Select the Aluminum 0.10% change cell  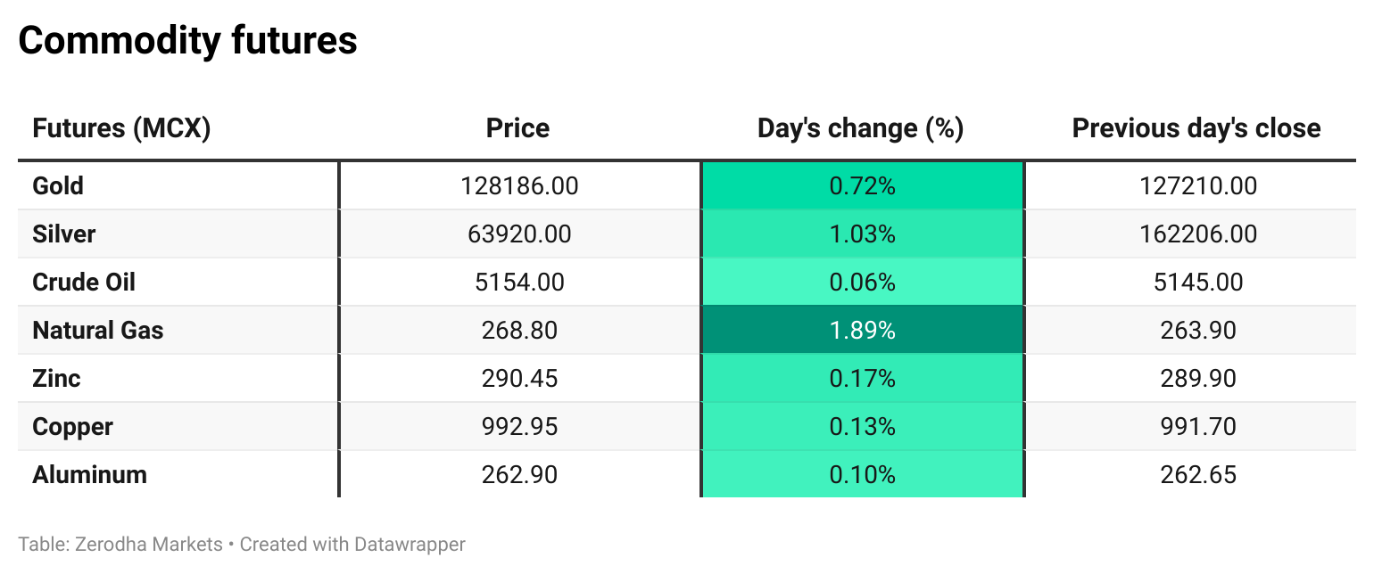coord(862,475)
